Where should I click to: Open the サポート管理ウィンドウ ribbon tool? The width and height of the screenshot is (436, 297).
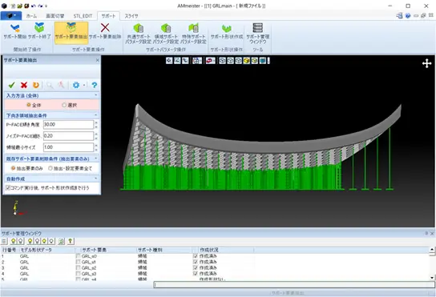coord(258,34)
